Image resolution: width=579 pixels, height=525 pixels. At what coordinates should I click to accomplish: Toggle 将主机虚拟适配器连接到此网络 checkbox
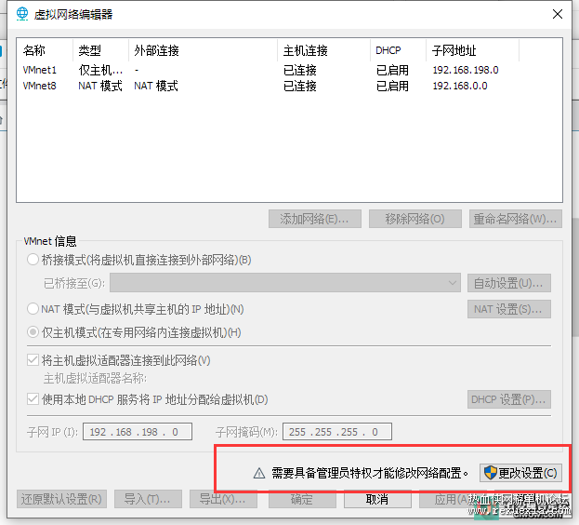coord(33,359)
